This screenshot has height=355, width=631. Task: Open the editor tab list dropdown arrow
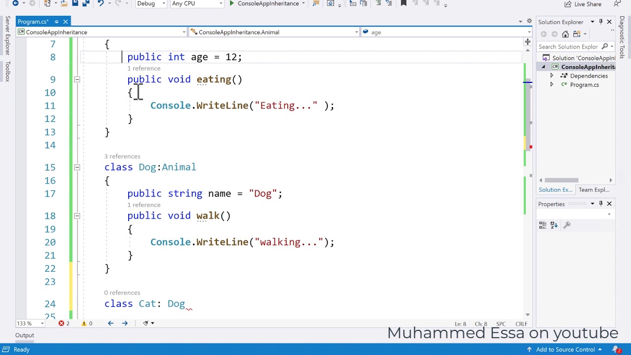(x=520, y=22)
